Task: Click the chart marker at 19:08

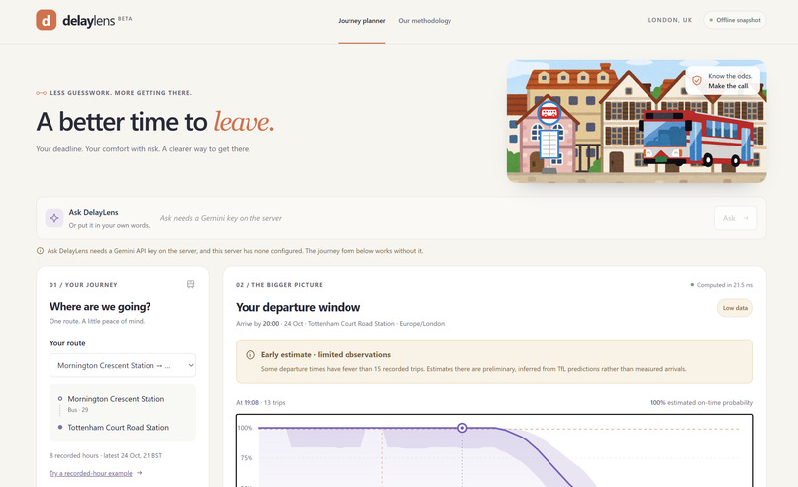Action: [x=462, y=428]
